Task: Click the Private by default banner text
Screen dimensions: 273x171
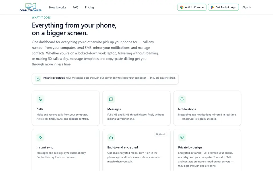Action: (x=109, y=78)
